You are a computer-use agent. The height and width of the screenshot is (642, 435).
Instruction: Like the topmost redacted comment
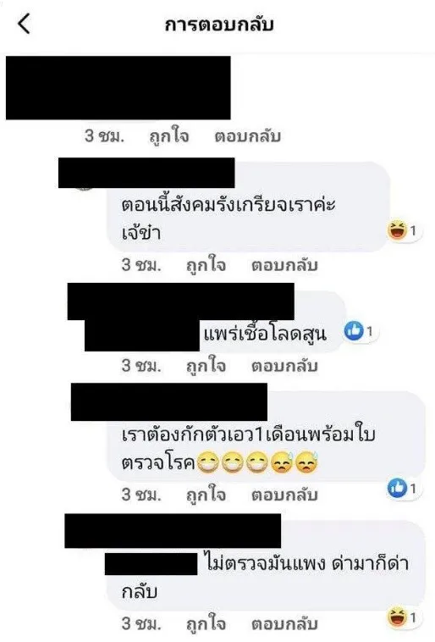point(168,136)
